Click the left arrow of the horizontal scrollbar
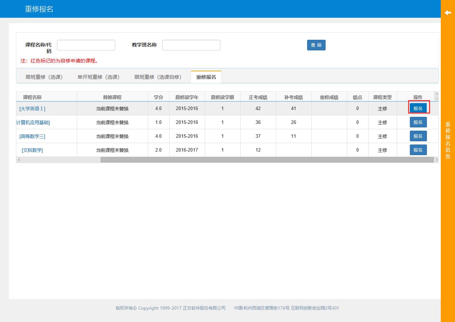 point(19,160)
